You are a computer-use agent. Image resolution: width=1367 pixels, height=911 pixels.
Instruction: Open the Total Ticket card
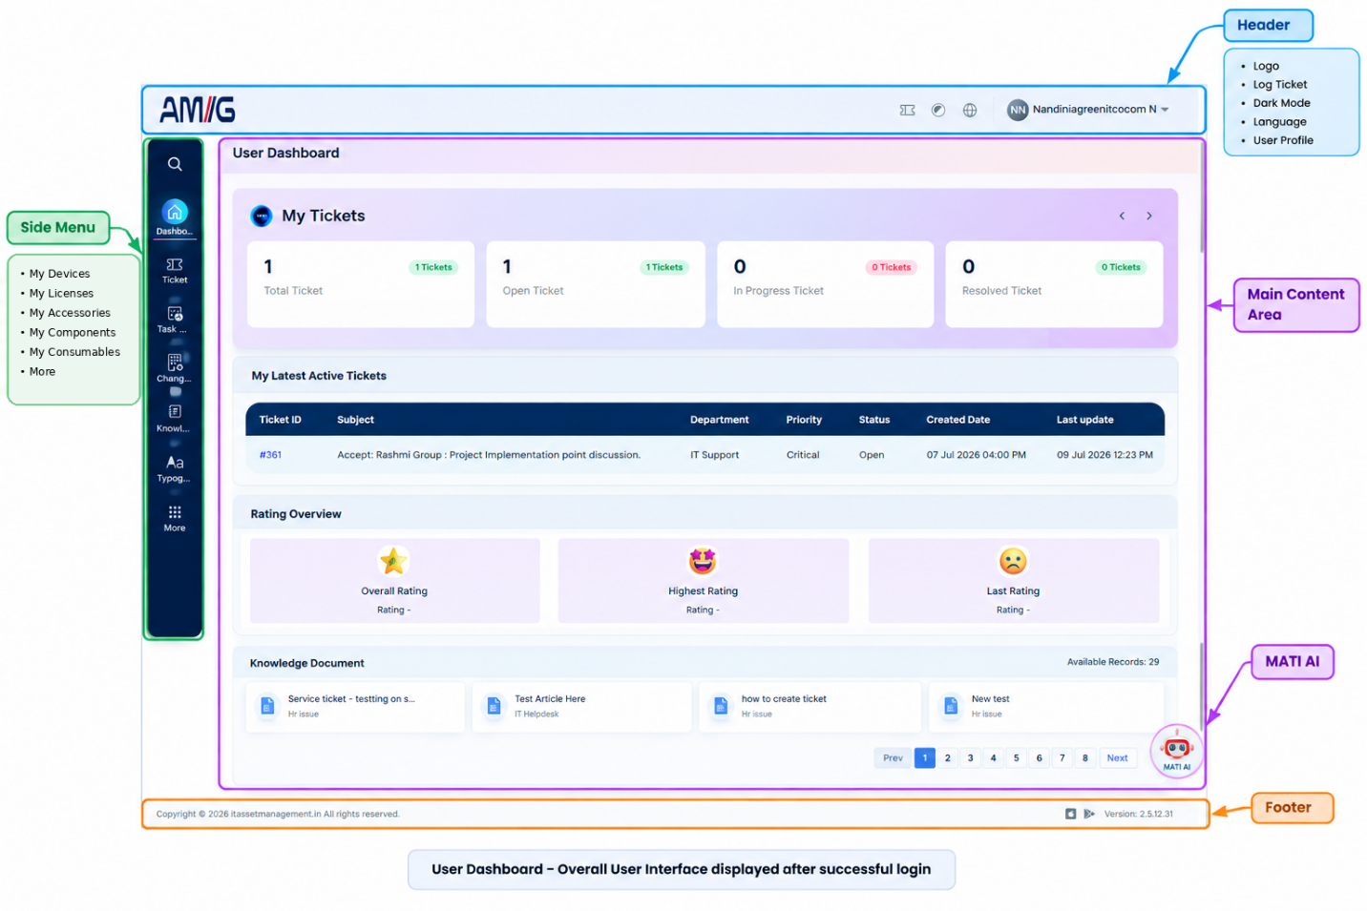point(360,284)
